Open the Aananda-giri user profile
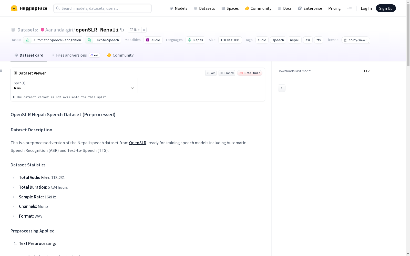The height and width of the screenshot is (256, 410). point(59,30)
